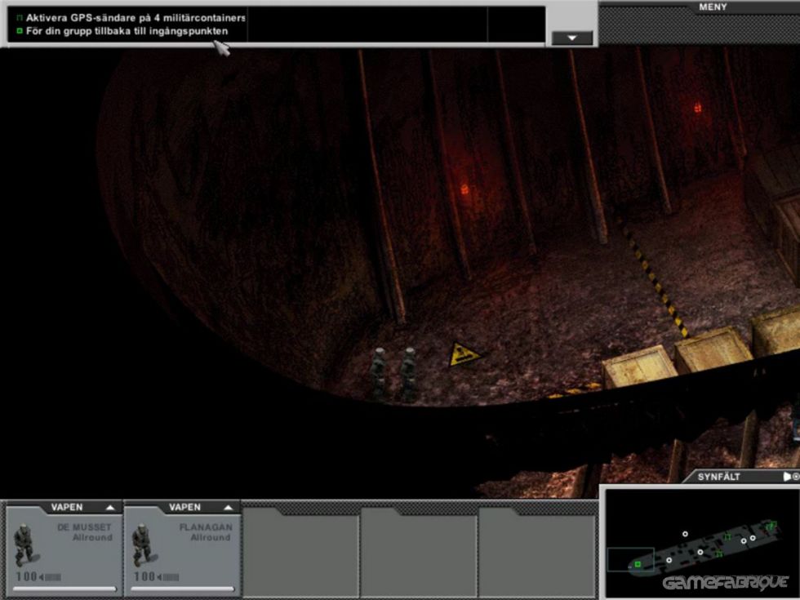Click the solid green entry-point square on minimap

coord(638,564)
